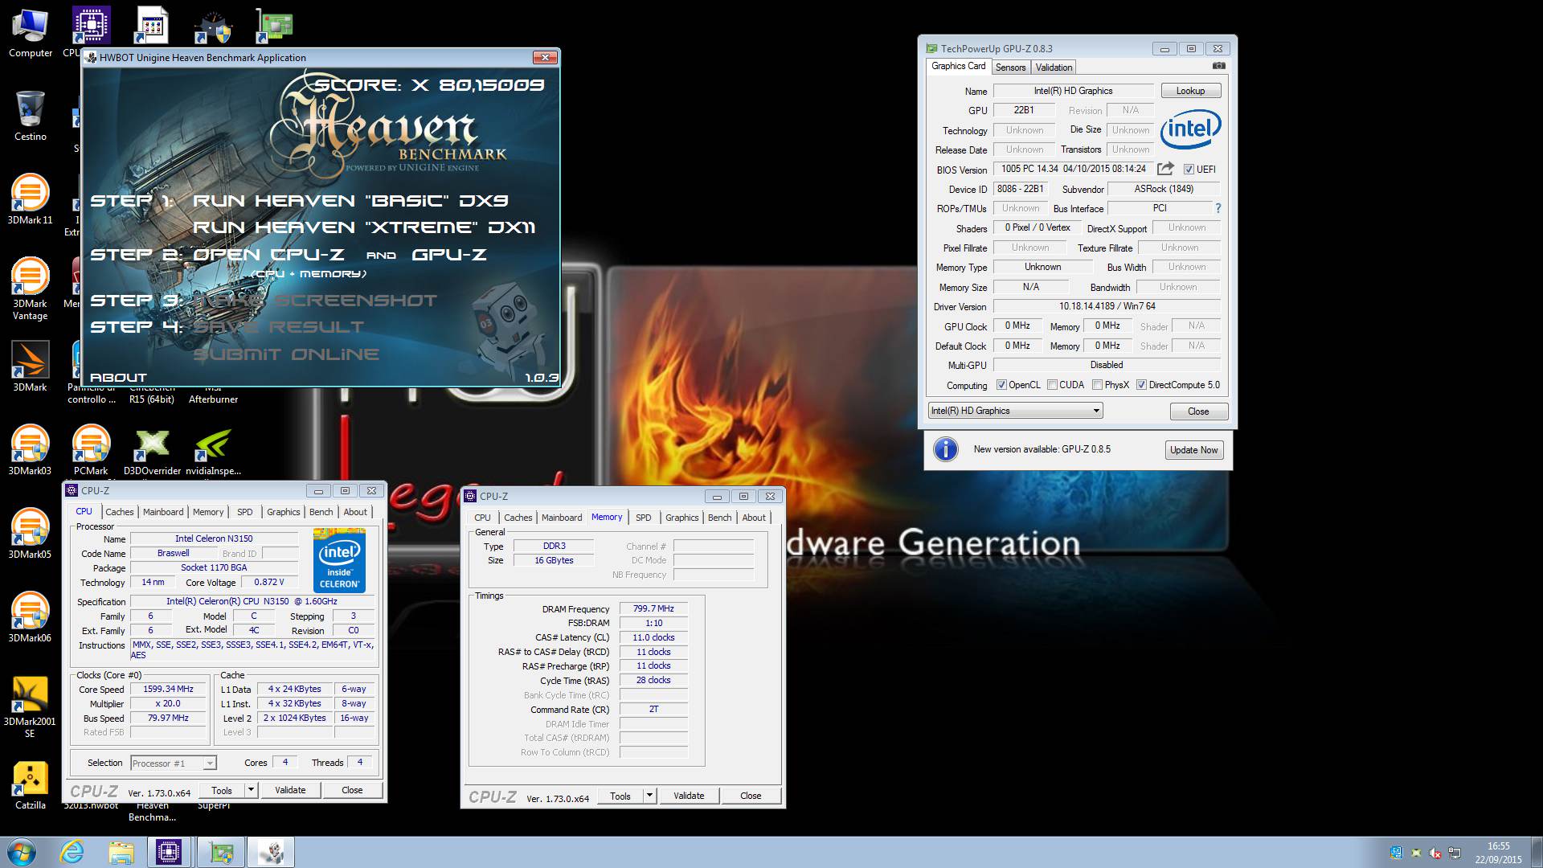Screen dimensions: 1543x868
Task: Click the Lookup button in GPU-Z
Action: pyautogui.click(x=1190, y=91)
